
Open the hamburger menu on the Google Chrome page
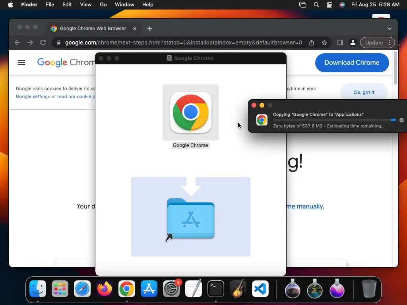(x=21, y=62)
